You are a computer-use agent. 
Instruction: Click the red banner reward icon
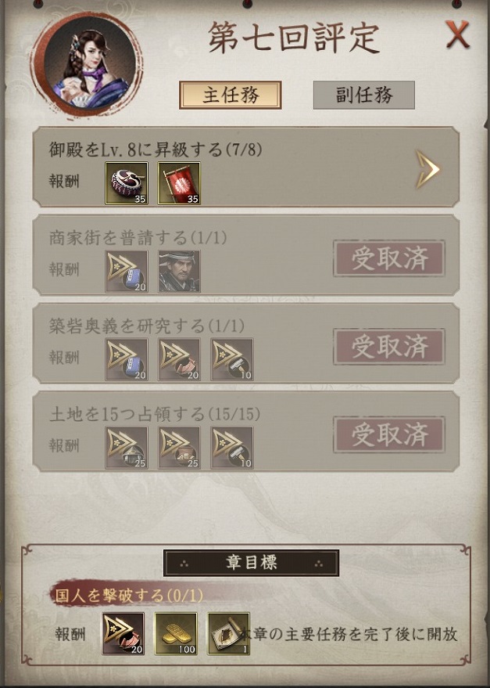point(179,183)
